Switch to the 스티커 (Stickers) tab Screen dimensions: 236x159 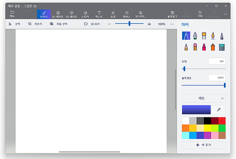pos(85,14)
